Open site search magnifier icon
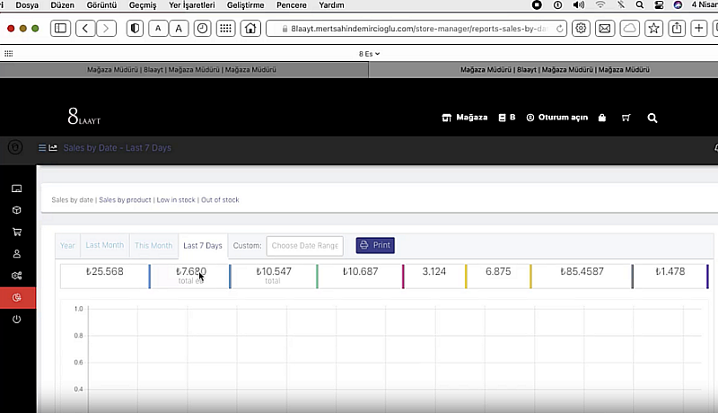 point(652,119)
